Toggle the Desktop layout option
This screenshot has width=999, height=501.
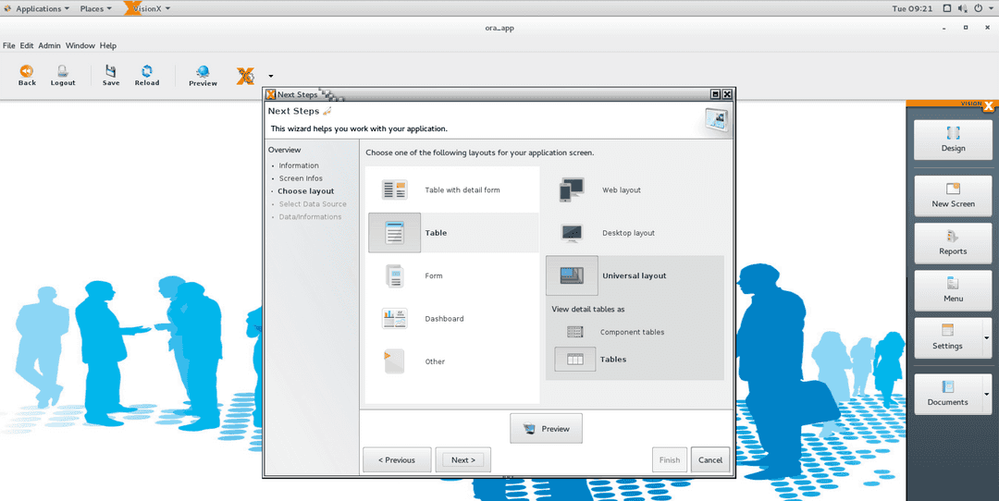572,233
